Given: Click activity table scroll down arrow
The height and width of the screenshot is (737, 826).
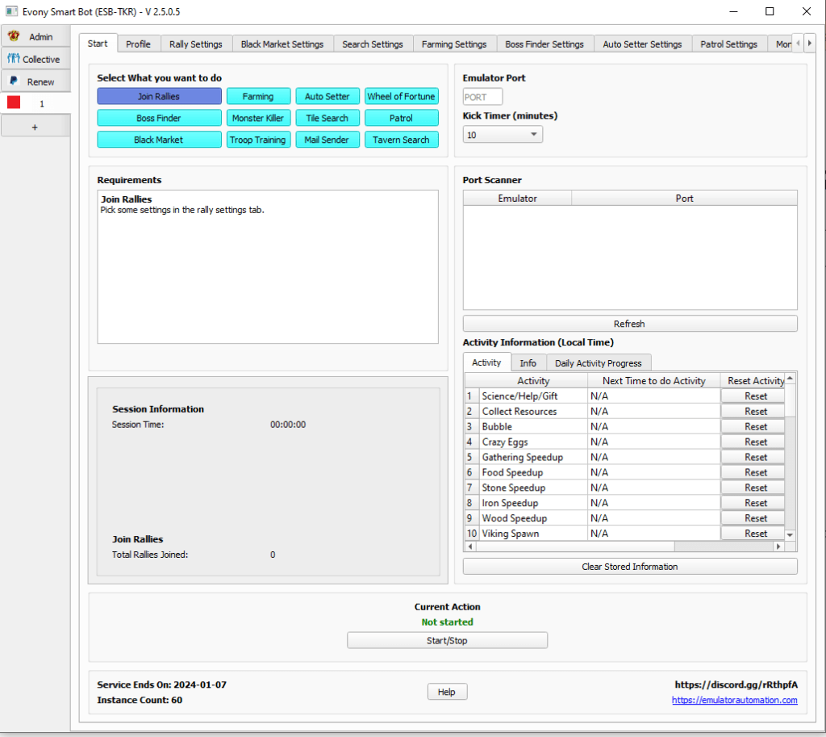Looking at the screenshot, I should (791, 534).
